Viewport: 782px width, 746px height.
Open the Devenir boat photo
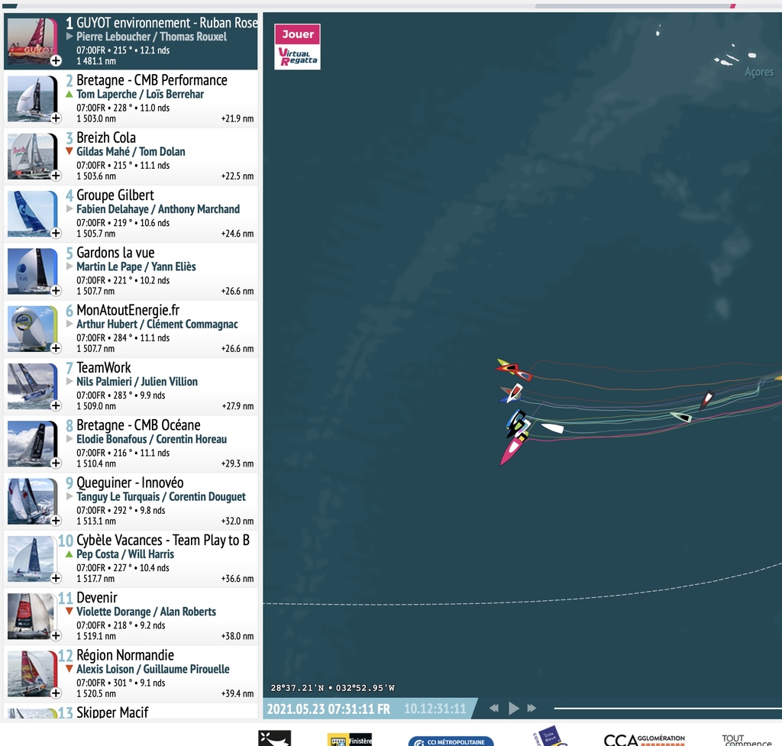coord(32,616)
